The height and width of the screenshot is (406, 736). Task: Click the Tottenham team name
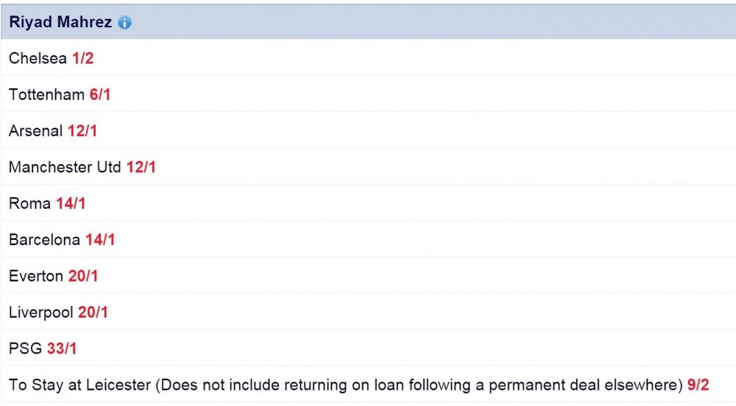point(46,94)
